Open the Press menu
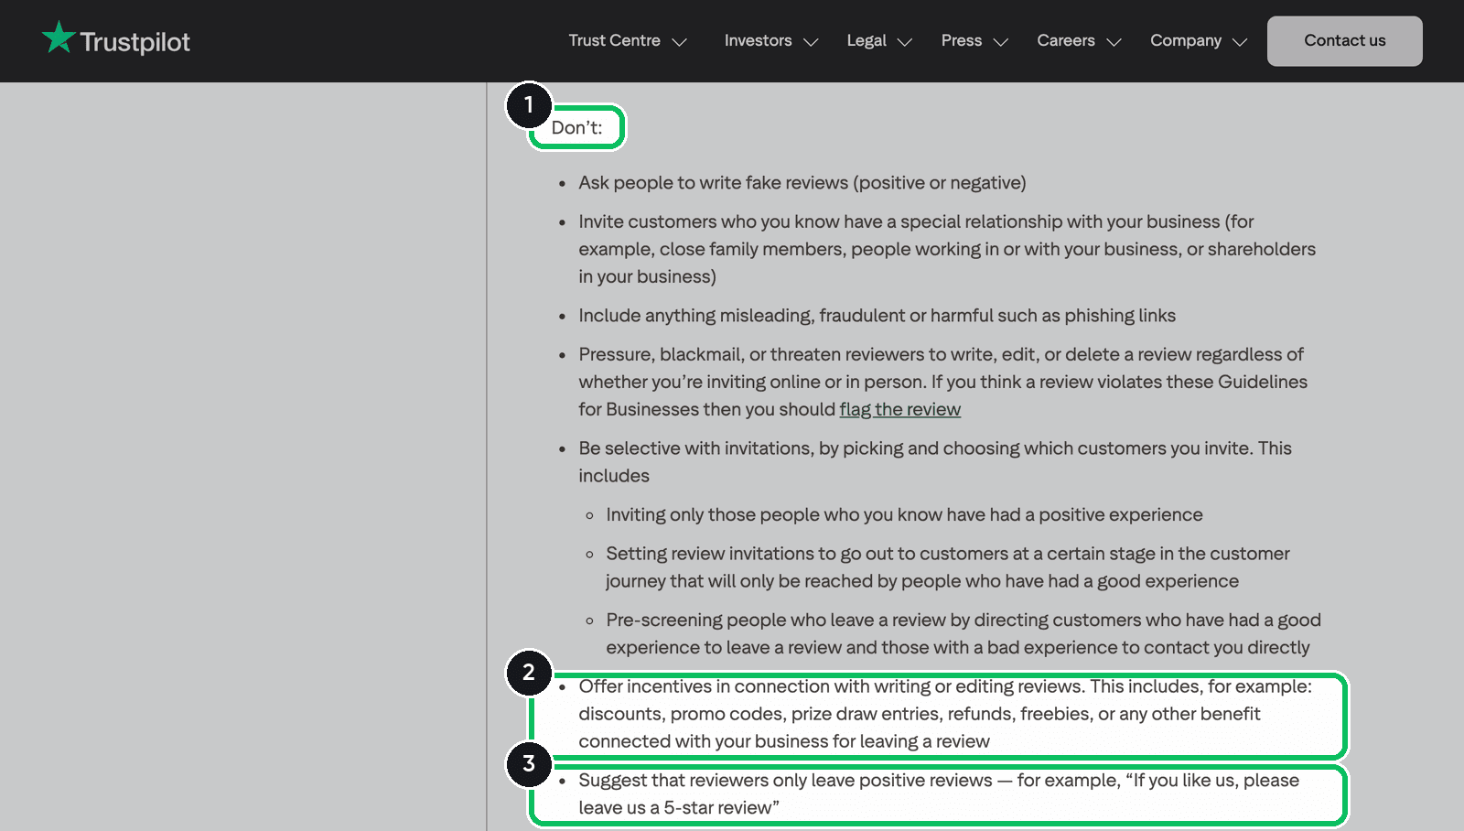The width and height of the screenshot is (1464, 831). pyautogui.click(x=962, y=40)
